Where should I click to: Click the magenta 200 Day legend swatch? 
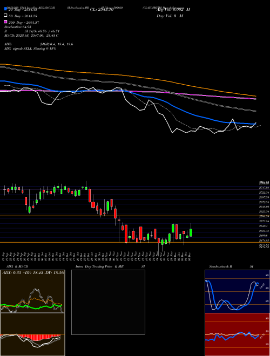click(x=6, y=22)
